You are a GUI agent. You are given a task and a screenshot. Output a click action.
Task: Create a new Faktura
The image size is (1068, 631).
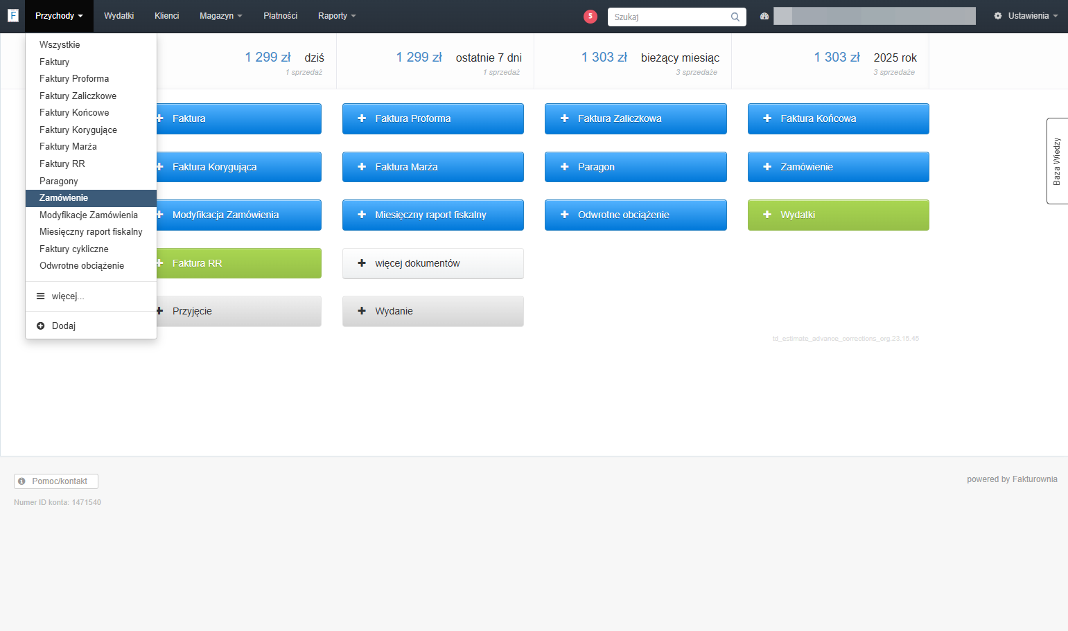click(x=238, y=118)
